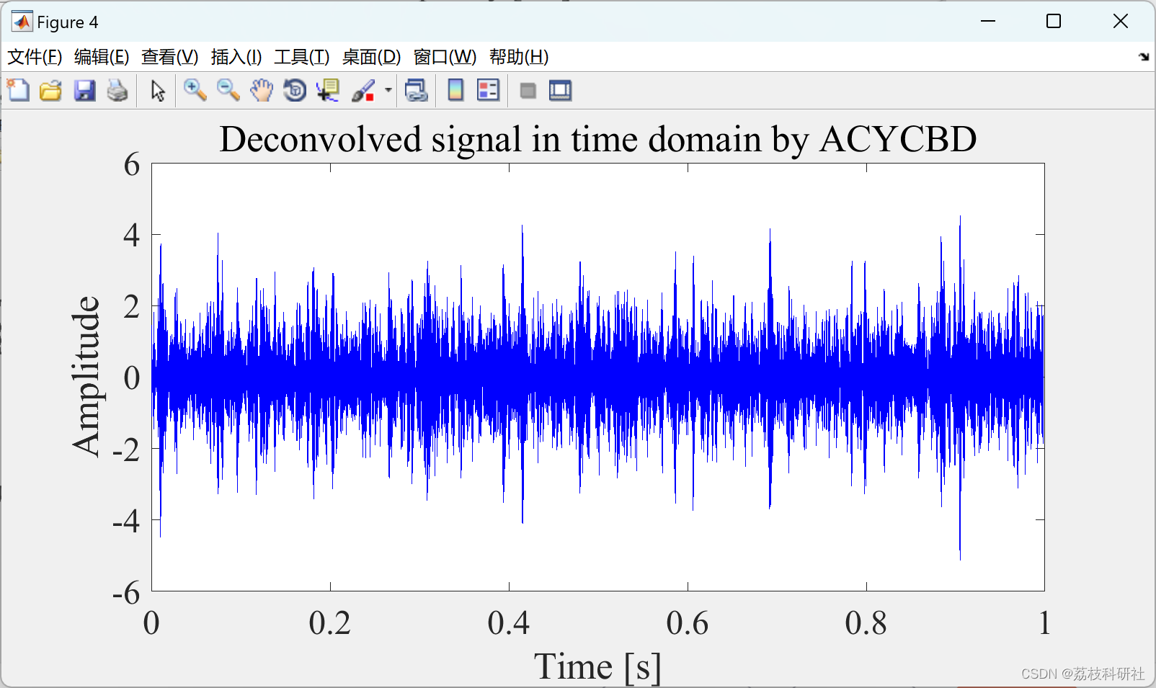Open file with folder icon
The height and width of the screenshot is (688, 1156).
pos(51,91)
